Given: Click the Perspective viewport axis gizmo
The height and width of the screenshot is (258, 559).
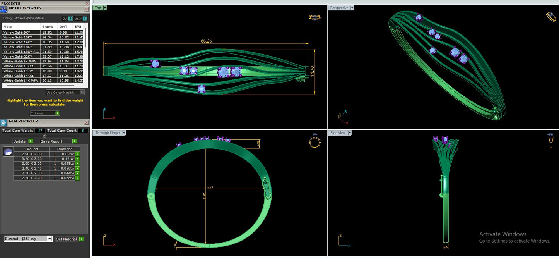Looking at the screenshot, I should (342, 117).
